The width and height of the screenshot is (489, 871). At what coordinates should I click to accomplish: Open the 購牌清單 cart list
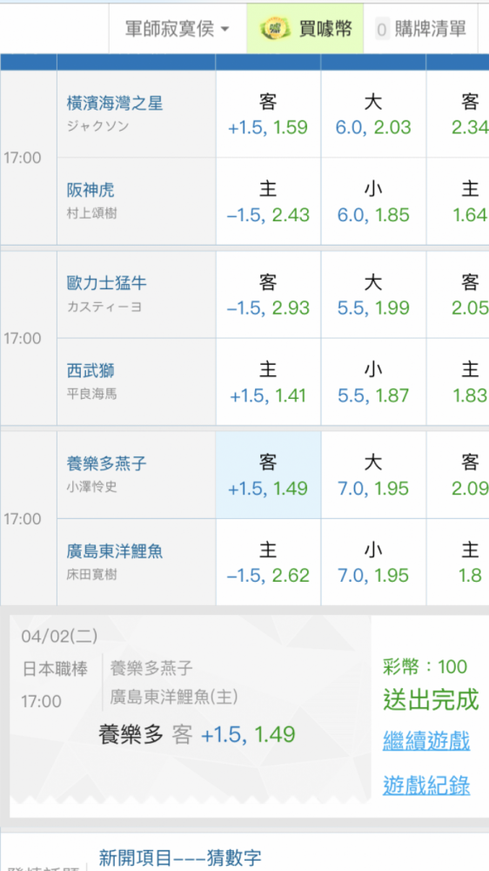click(421, 29)
